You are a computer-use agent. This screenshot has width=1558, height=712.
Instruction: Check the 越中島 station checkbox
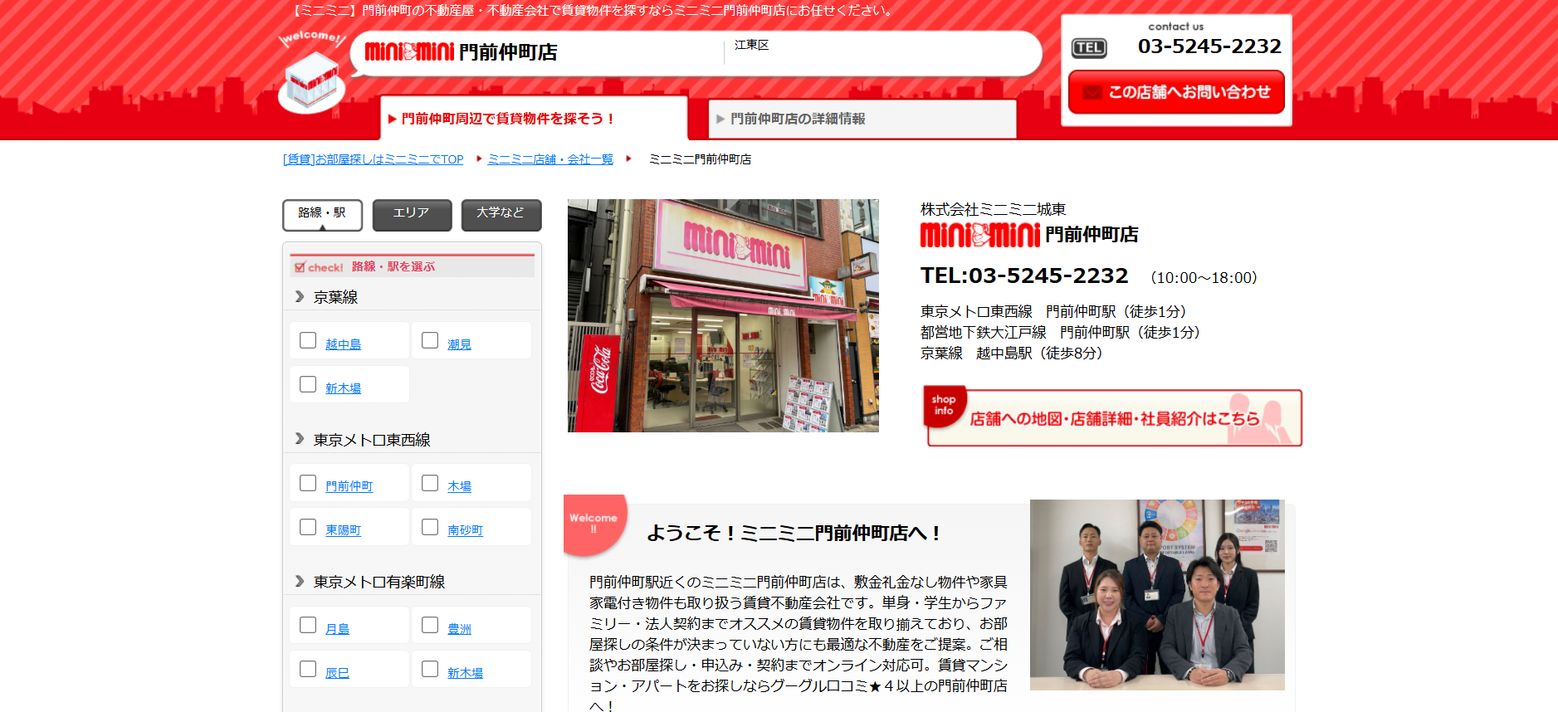tap(308, 340)
